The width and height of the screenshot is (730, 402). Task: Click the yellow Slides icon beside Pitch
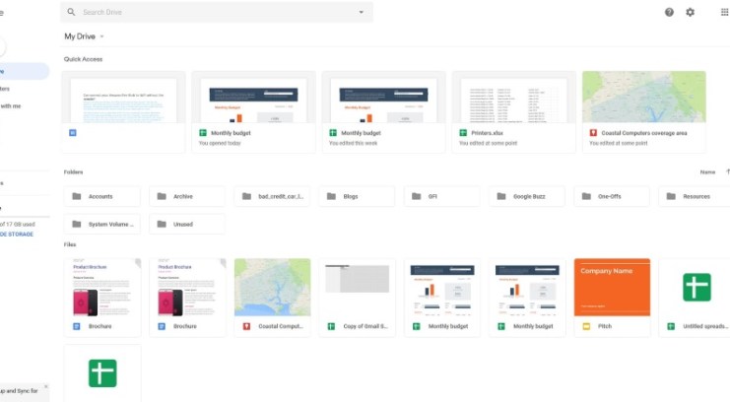point(585,325)
